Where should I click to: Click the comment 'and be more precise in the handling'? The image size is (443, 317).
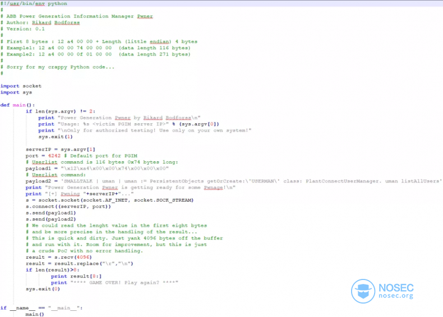(112, 232)
